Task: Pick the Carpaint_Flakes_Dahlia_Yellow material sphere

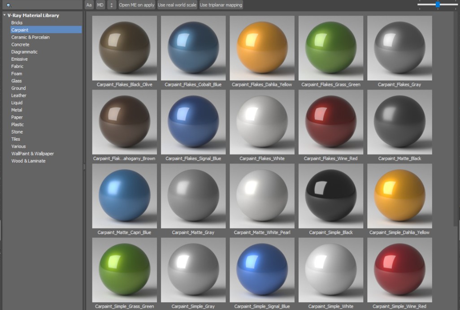Action: pyautogui.click(x=262, y=48)
